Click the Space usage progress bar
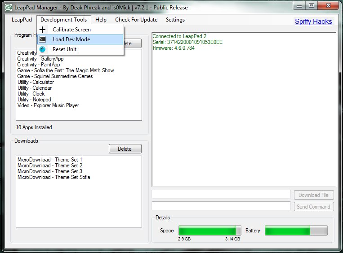Image resolution: width=343 pixels, height=253 pixels. pos(209,231)
